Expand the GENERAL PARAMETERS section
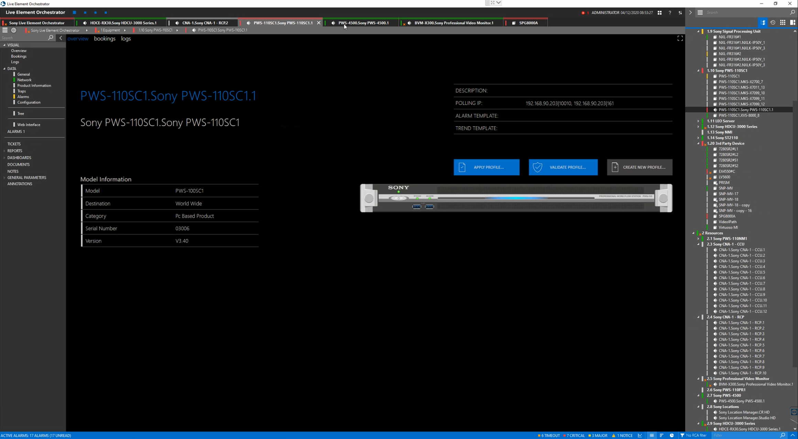Screen dimensions: 798x439 [4, 178]
